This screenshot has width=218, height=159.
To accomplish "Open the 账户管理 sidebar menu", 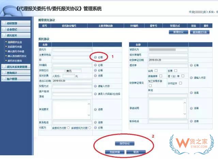I will pos(16,79).
